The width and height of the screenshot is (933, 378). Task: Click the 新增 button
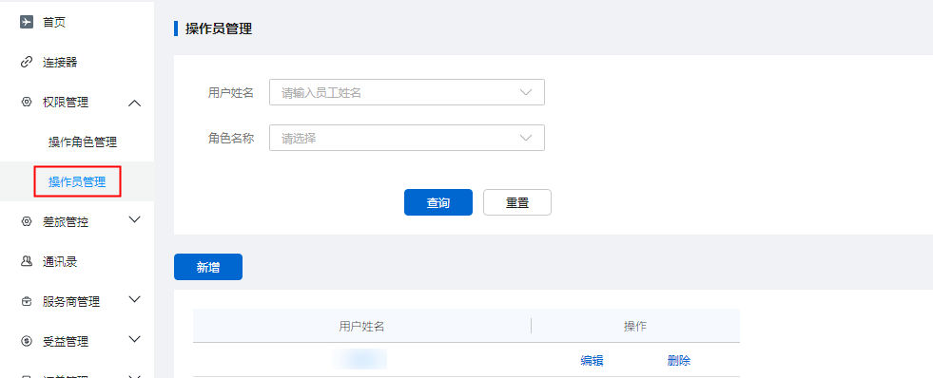pyautogui.click(x=208, y=267)
